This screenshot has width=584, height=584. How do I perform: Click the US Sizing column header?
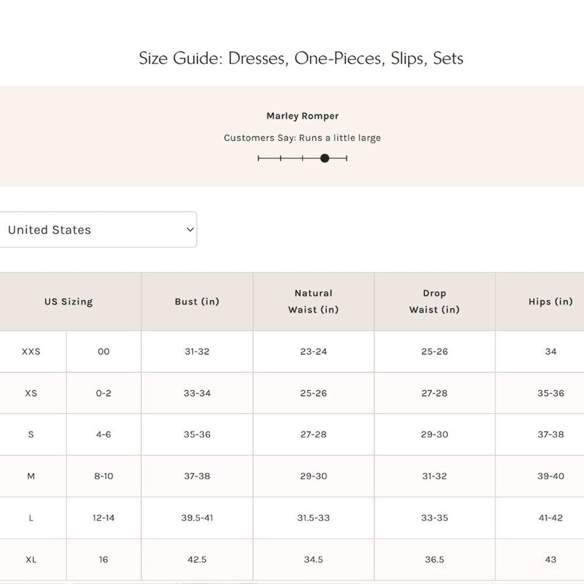(x=69, y=301)
